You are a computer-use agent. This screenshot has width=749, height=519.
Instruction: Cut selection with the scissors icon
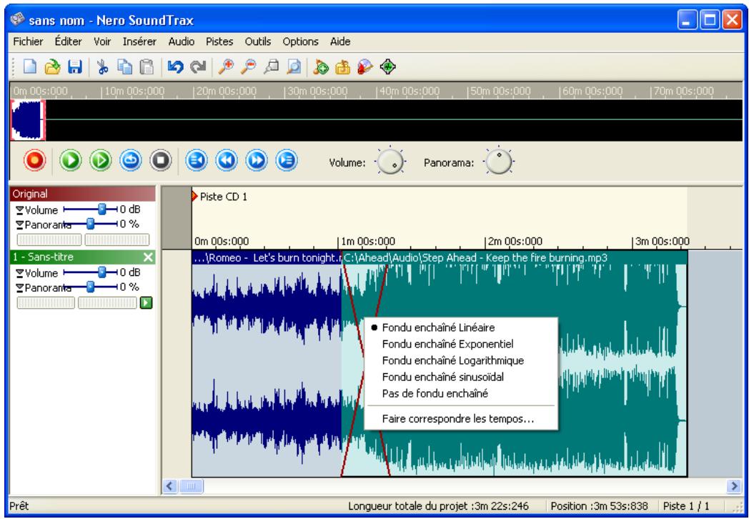(x=102, y=67)
